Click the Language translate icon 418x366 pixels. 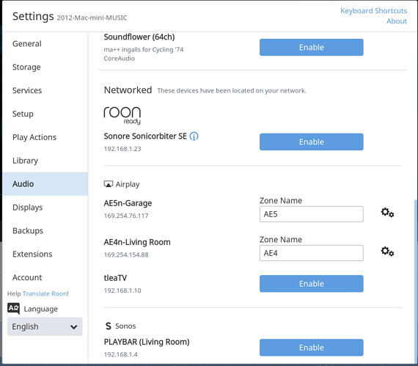pyautogui.click(x=13, y=308)
